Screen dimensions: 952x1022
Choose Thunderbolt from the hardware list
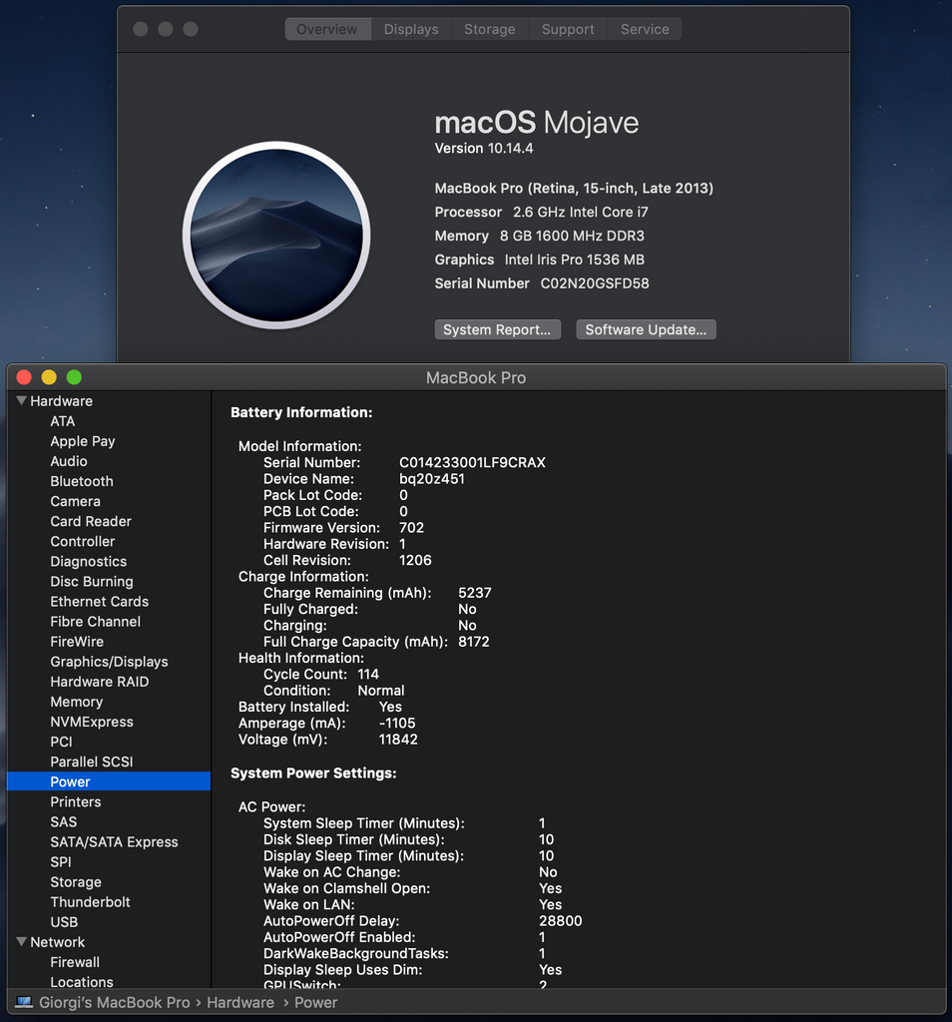90,902
